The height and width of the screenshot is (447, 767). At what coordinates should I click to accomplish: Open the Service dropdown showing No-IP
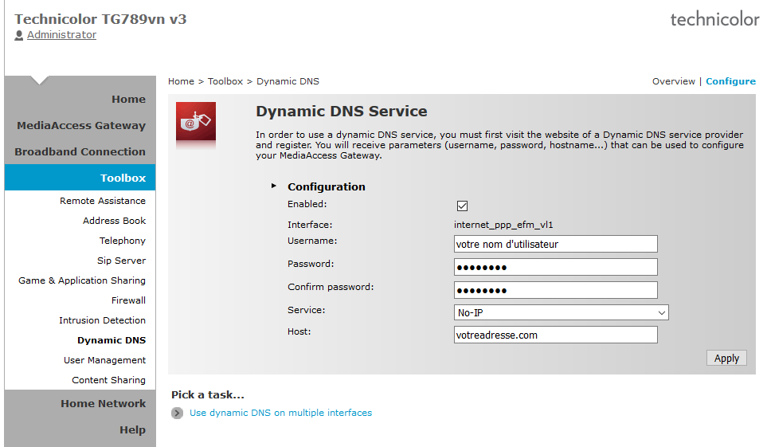(561, 313)
